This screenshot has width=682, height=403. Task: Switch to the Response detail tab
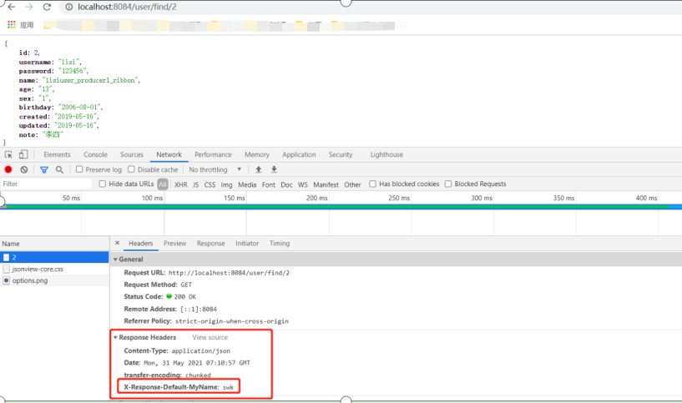[211, 244]
